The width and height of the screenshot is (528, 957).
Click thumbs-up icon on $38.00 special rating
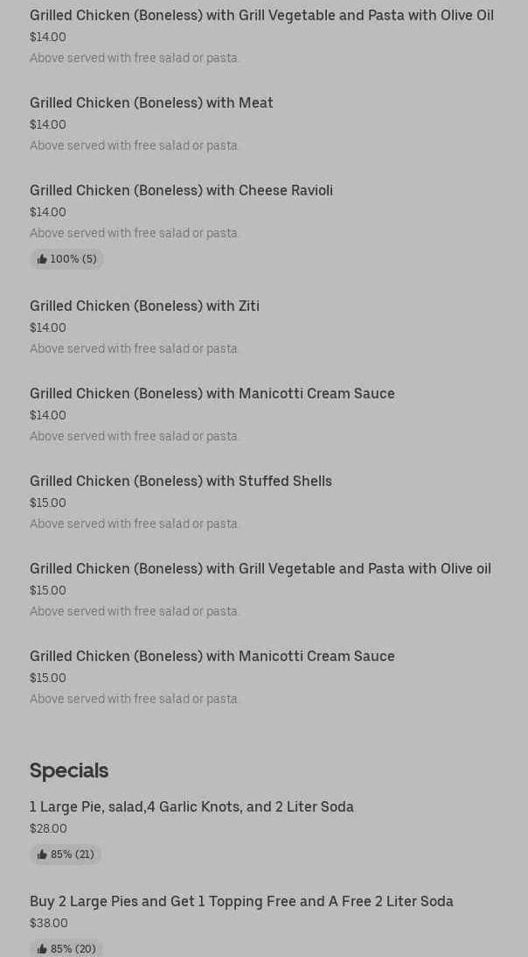(x=42, y=949)
